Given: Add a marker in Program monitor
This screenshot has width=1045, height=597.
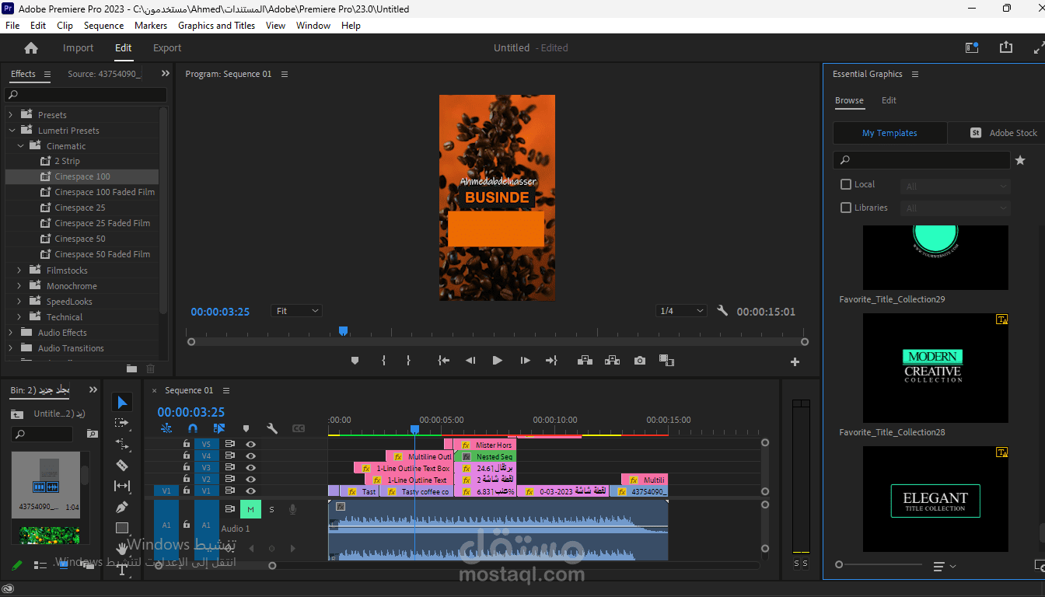Looking at the screenshot, I should point(355,361).
